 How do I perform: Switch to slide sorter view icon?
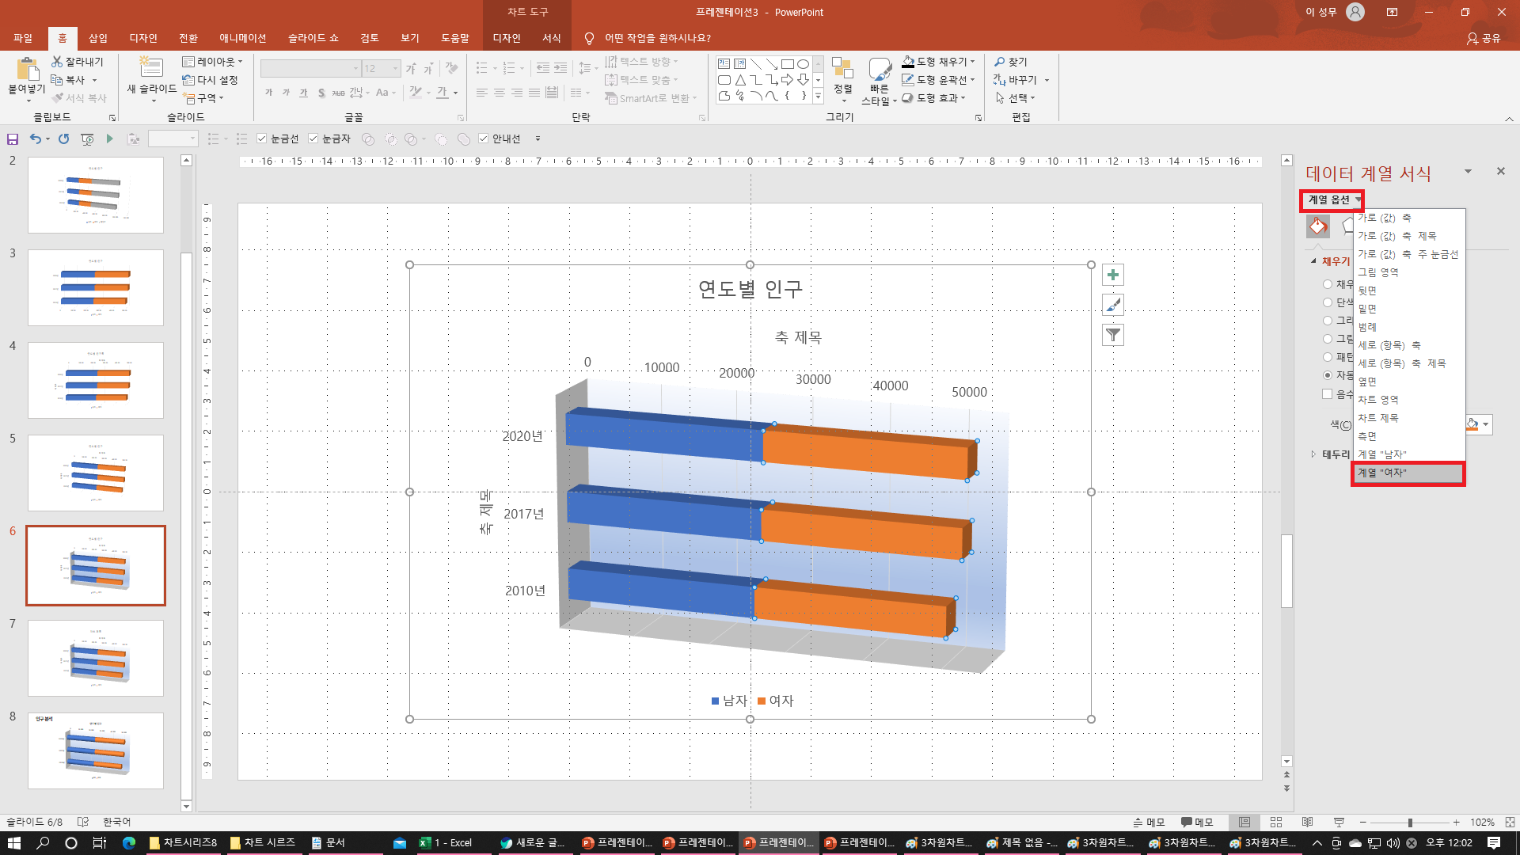pyautogui.click(x=1275, y=823)
